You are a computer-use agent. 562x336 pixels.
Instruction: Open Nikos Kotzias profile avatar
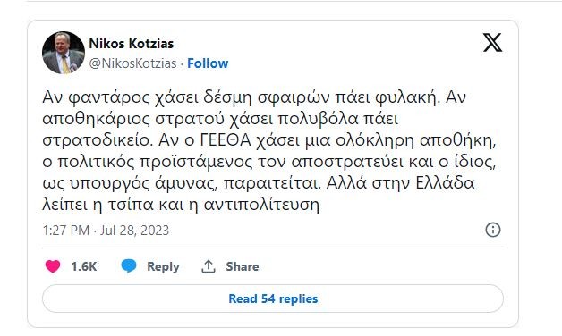tap(64, 53)
